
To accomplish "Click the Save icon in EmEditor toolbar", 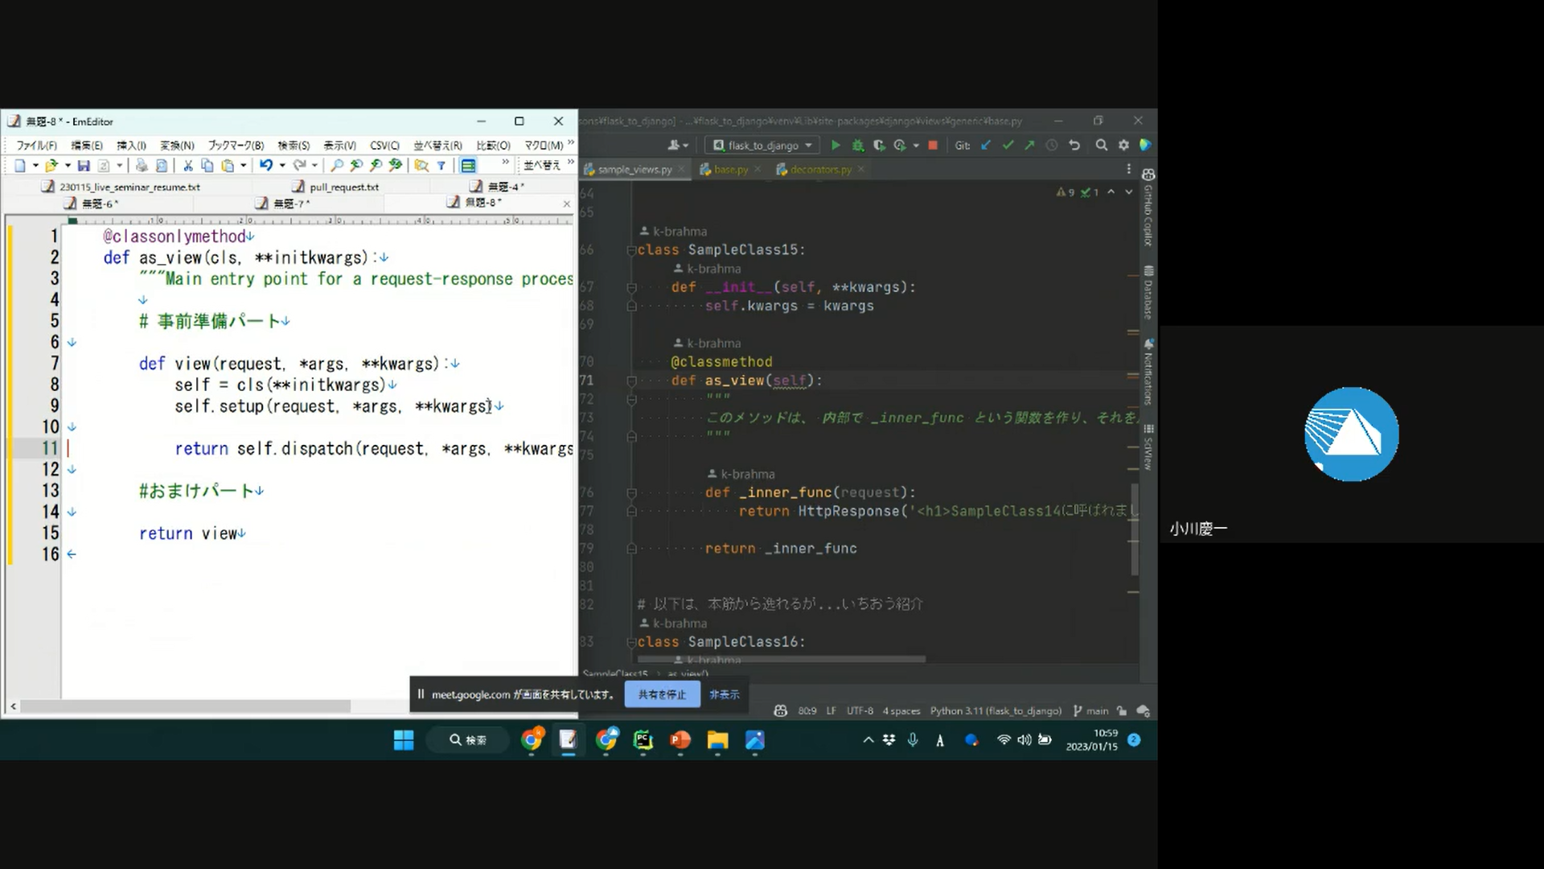I will click(x=84, y=166).
